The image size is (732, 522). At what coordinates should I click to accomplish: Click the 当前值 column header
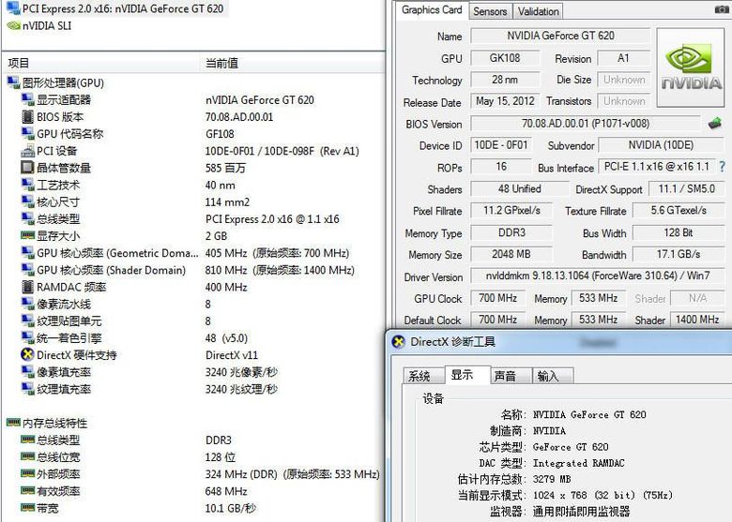(x=221, y=63)
